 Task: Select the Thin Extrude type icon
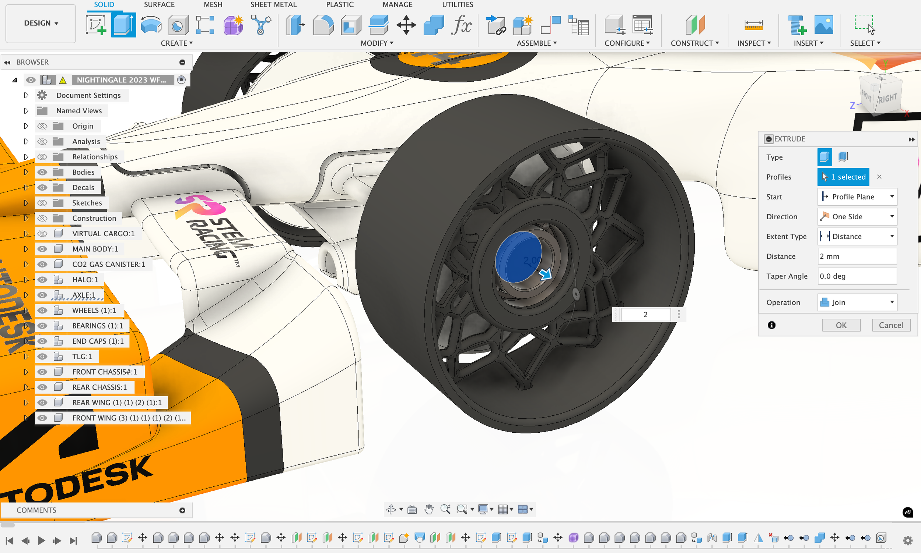pos(843,157)
